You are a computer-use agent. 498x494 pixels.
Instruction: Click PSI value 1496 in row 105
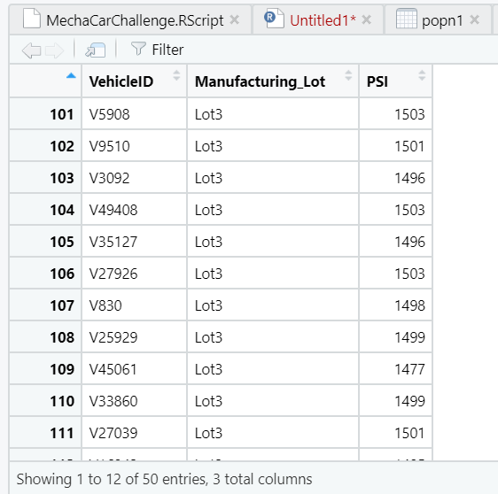(x=396, y=242)
